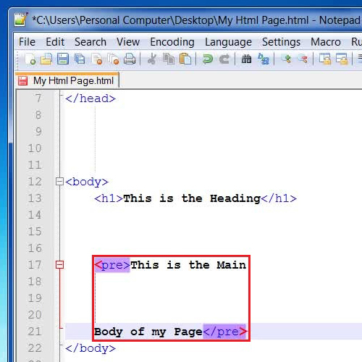Open the Macro menu

pyautogui.click(x=326, y=42)
